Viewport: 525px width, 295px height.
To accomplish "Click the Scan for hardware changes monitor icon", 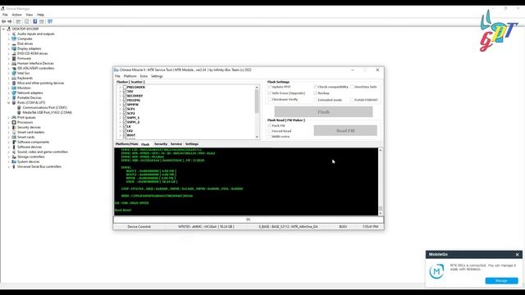I will (50, 21).
